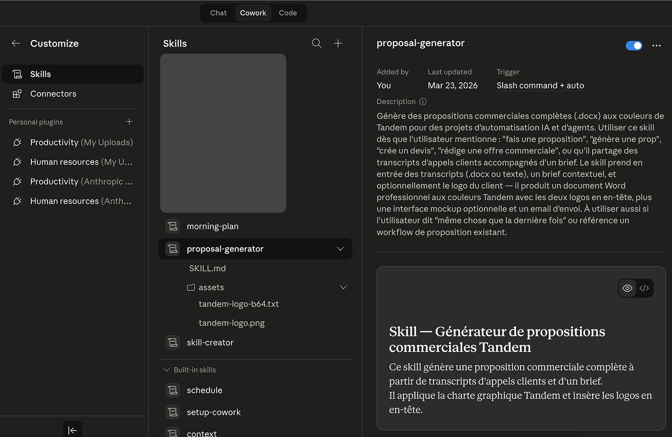Switch to source code view icon

(644, 288)
